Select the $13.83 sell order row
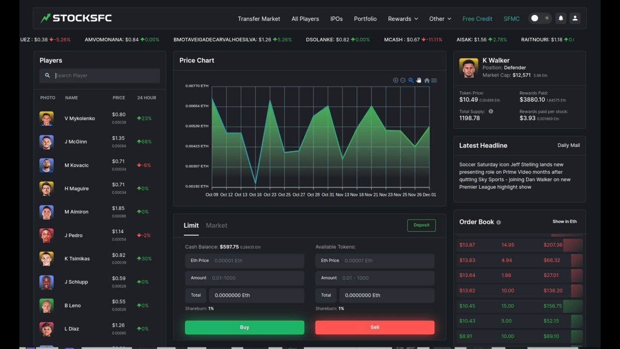This screenshot has width=620, height=349. [x=520, y=260]
